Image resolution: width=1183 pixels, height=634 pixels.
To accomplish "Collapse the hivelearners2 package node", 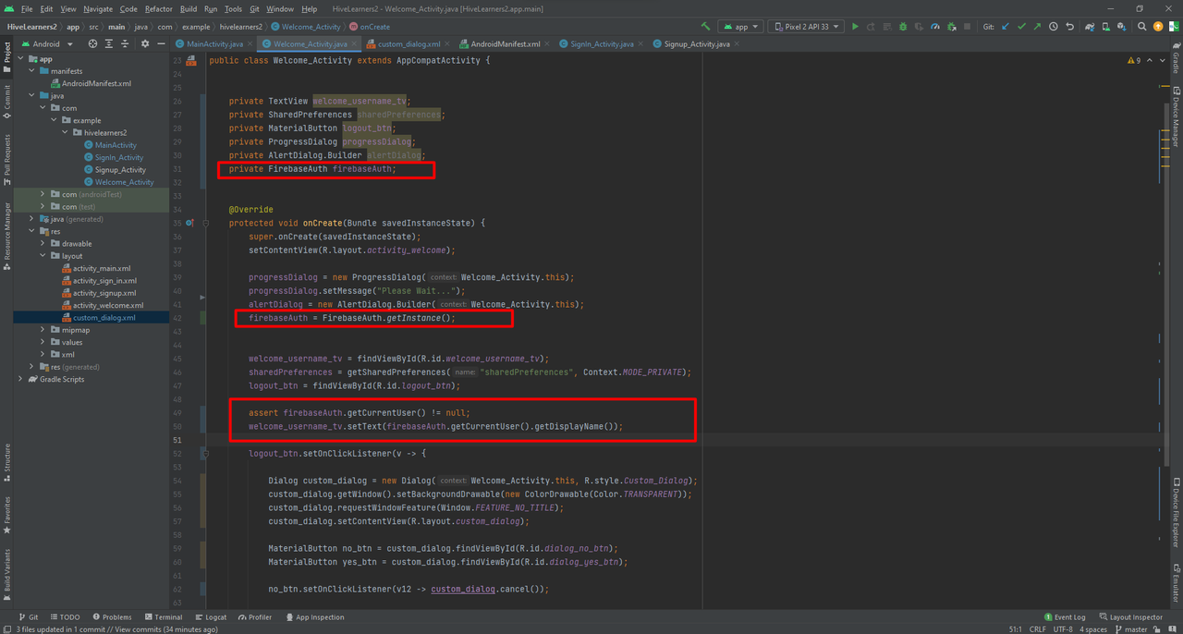I will tap(65, 133).
